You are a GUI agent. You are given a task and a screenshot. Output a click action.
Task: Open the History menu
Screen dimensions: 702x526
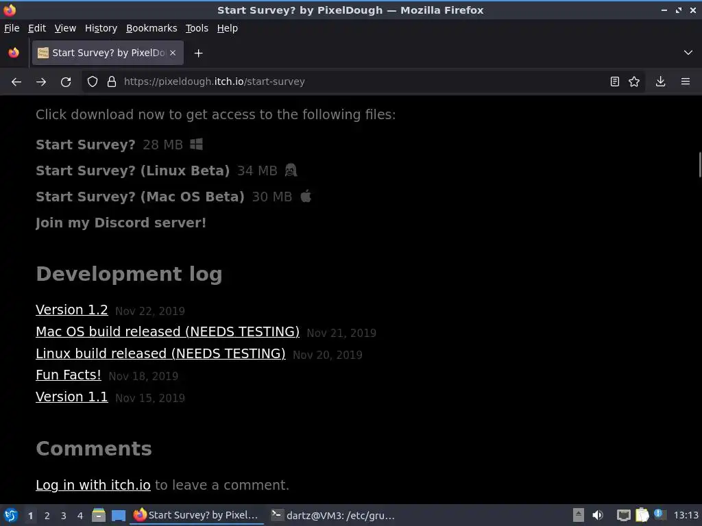[101, 28]
